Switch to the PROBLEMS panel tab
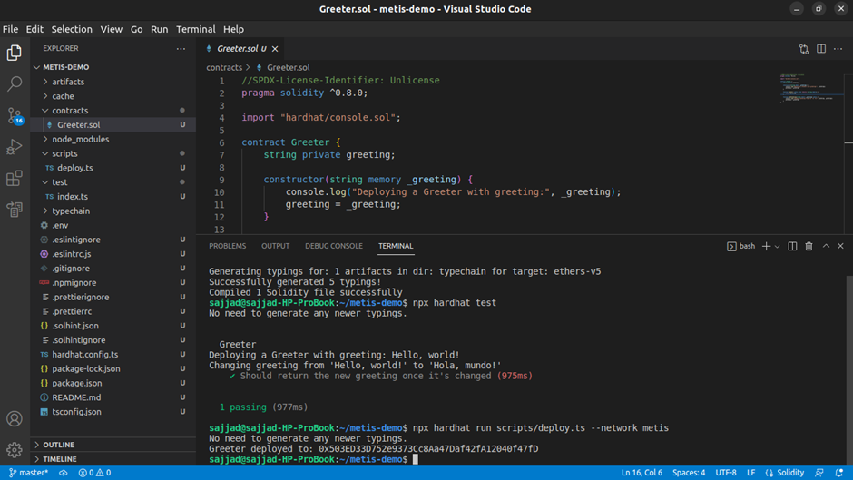Image resolution: width=853 pixels, height=480 pixels. pyautogui.click(x=228, y=246)
